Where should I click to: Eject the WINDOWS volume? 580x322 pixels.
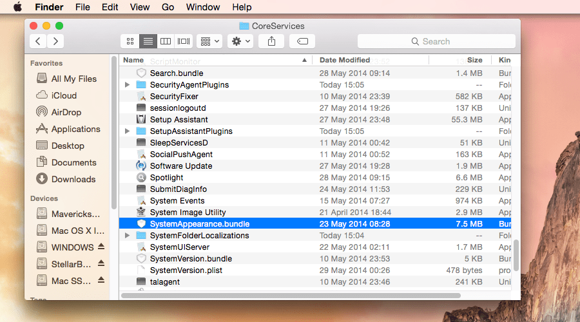[x=101, y=247]
